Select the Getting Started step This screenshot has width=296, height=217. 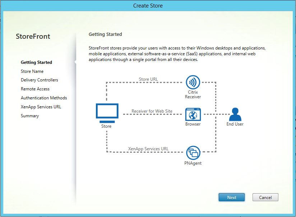pos(36,62)
